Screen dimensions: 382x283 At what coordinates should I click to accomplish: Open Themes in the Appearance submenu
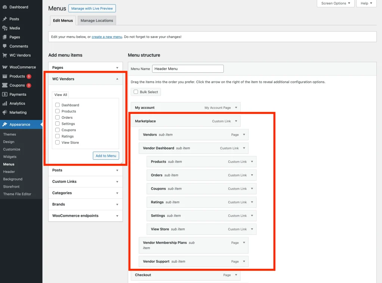[9, 134]
